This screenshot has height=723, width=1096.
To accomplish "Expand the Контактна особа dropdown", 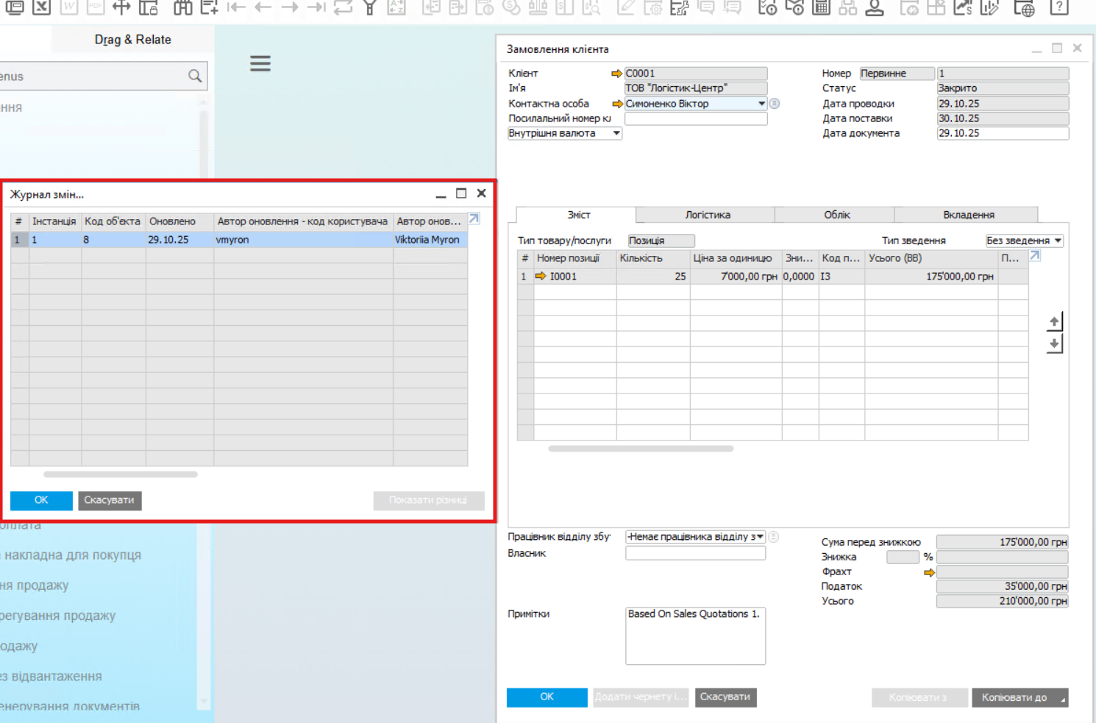I will click(x=761, y=104).
